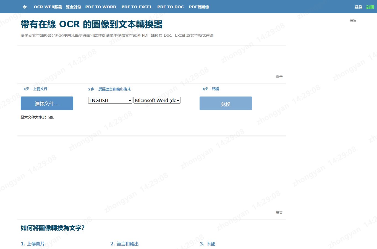Click the description text below the title
Screen dimensions: 377x249
tap(117, 35)
